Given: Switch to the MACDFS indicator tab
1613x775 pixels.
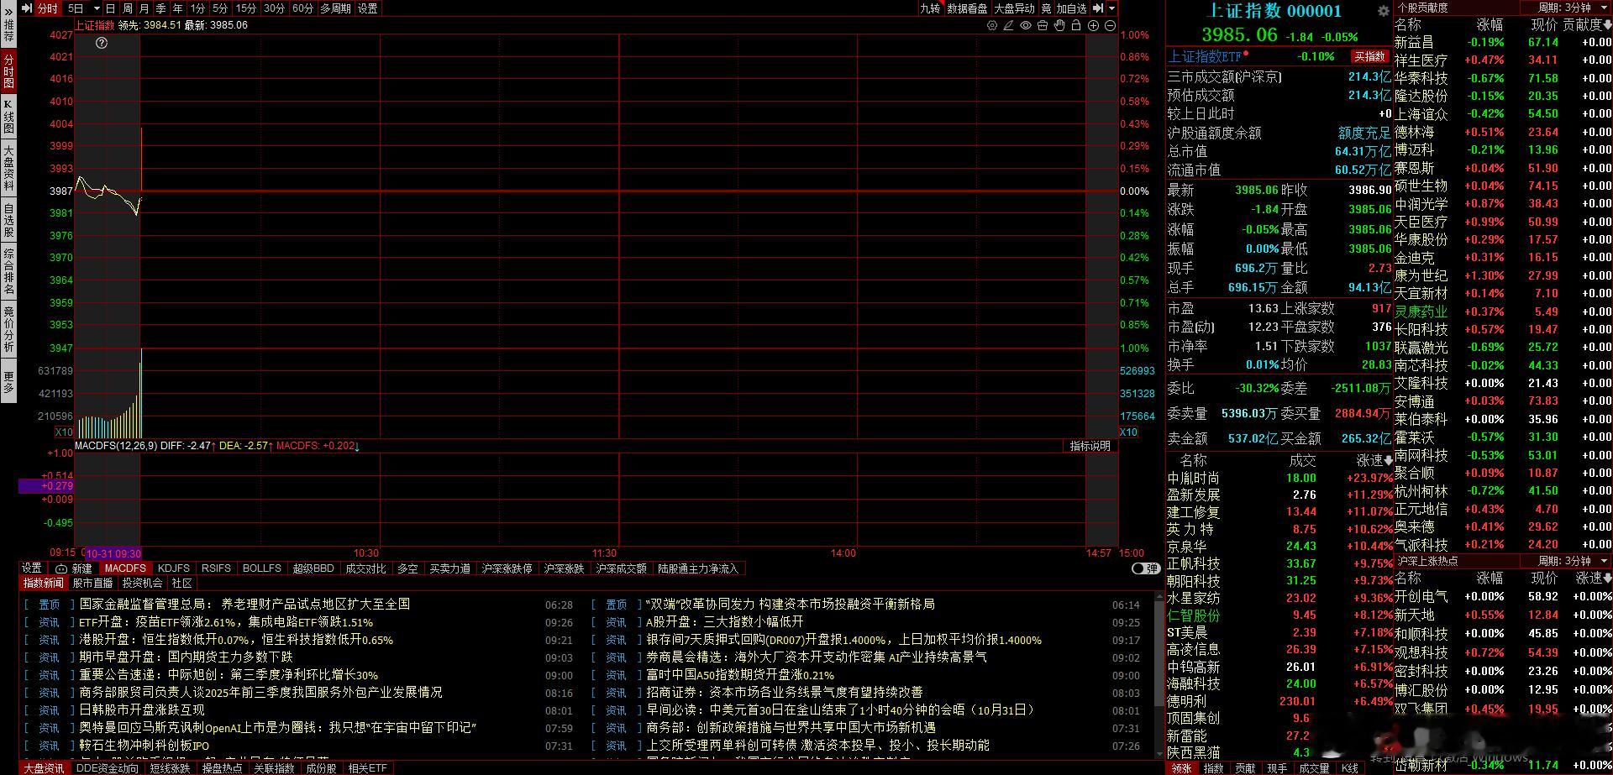Looking at the screenshot, I should pos(124,568).
